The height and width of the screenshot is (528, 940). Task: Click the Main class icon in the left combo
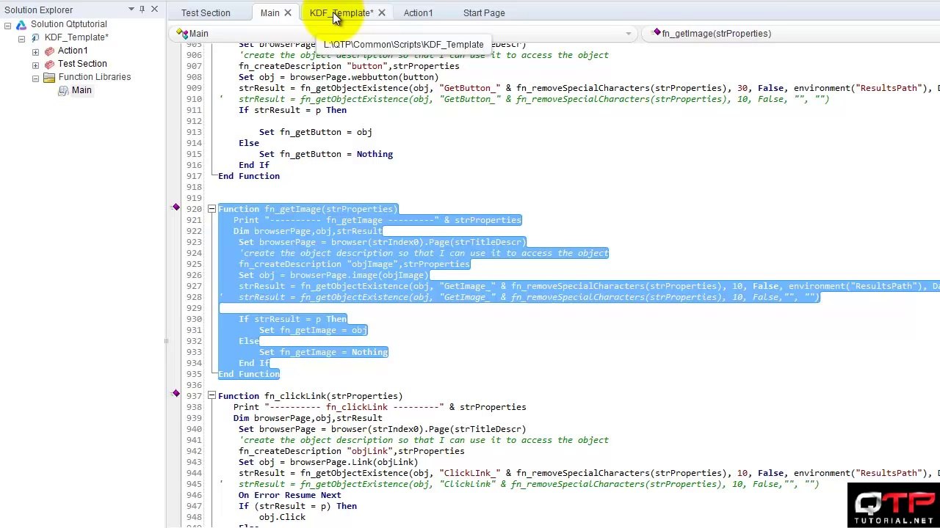tap(182, 33)
